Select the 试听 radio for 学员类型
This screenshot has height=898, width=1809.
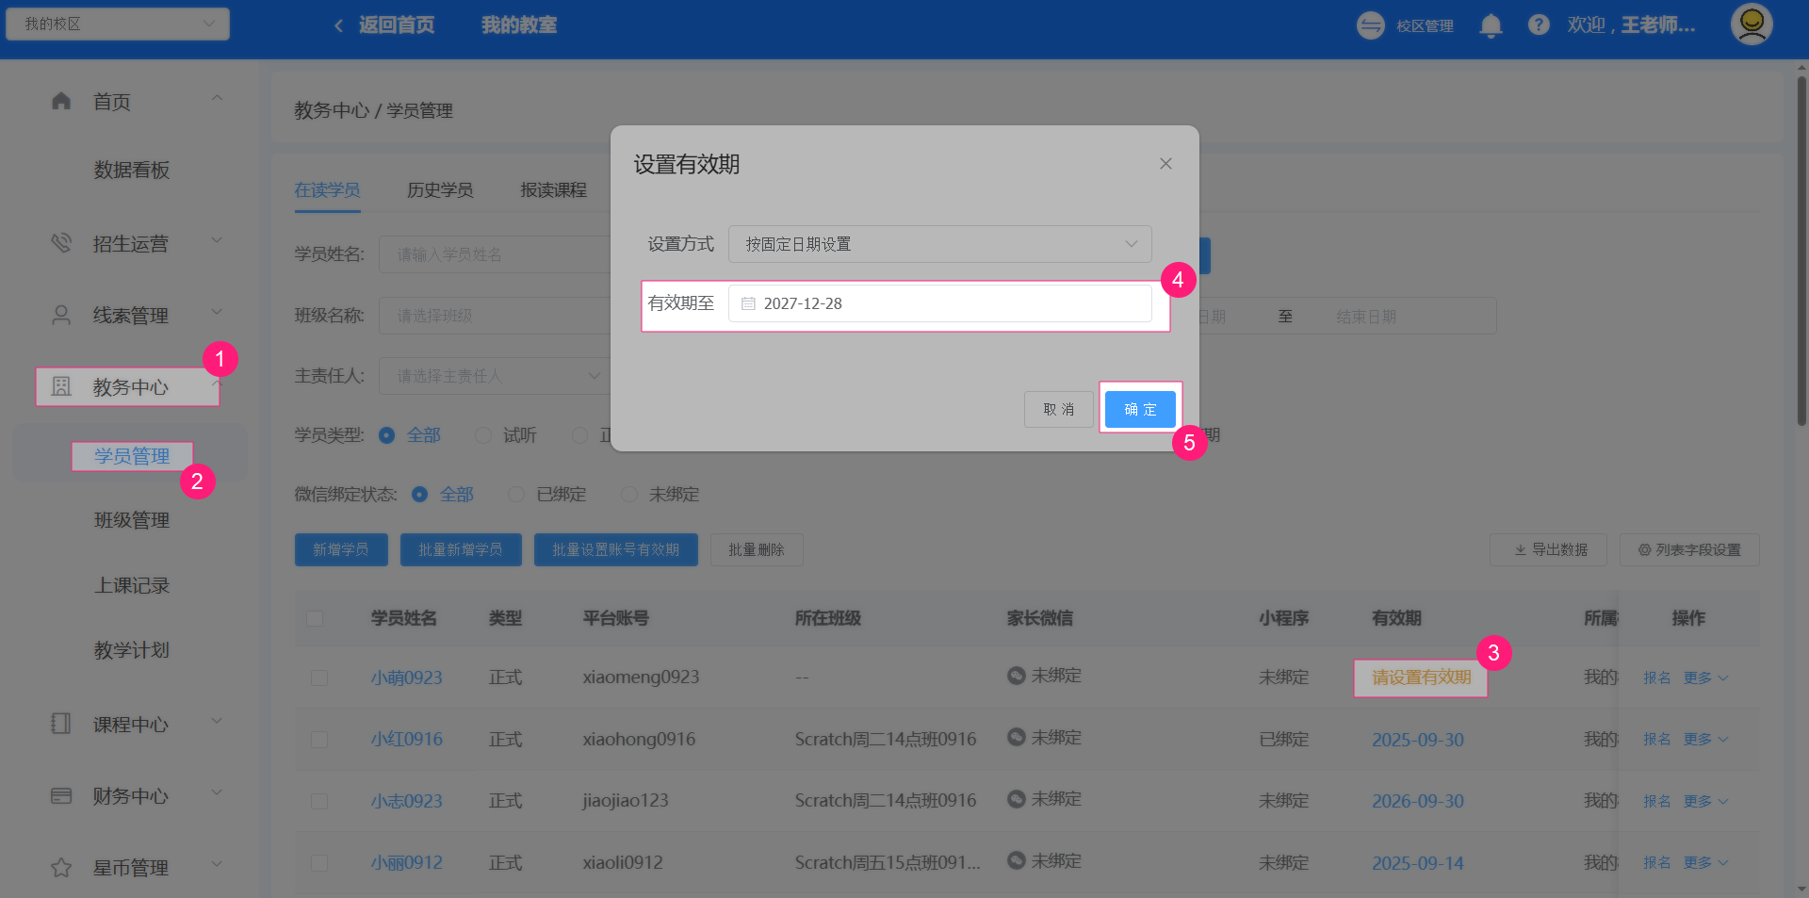pos(483,434)
